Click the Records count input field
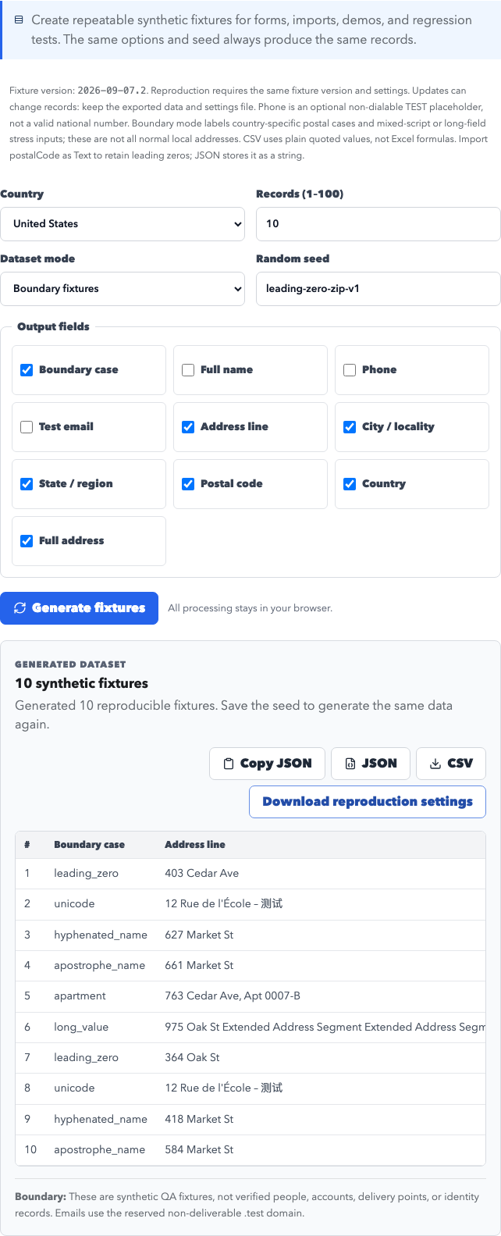 pyautogui.click(x=378, y=224)
